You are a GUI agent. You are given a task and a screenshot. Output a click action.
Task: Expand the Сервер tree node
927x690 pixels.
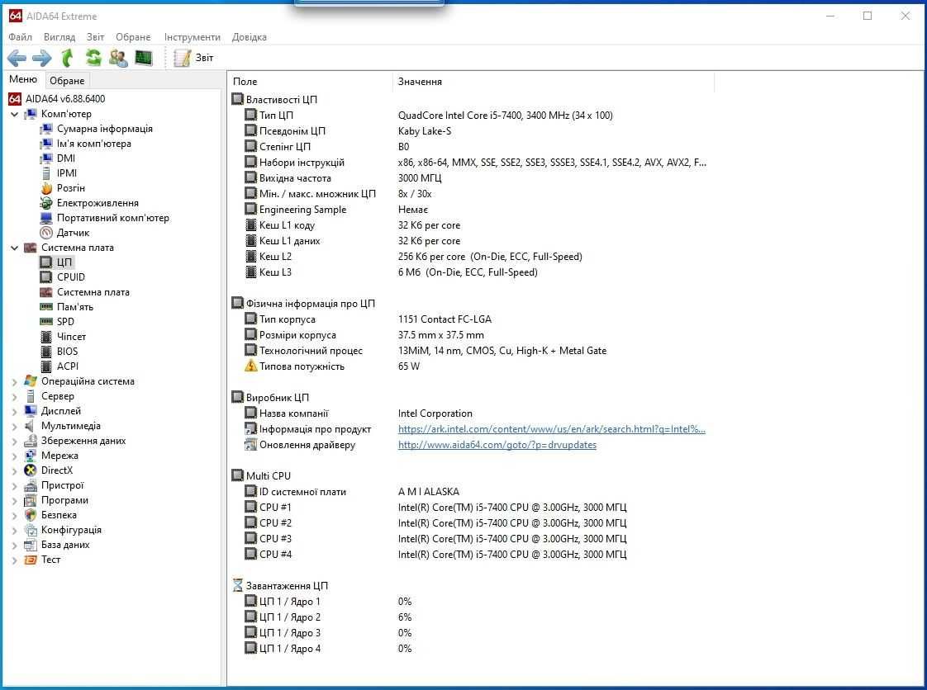(x=15, y=396)
